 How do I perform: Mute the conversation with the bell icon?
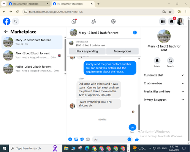tap(157, 60)
